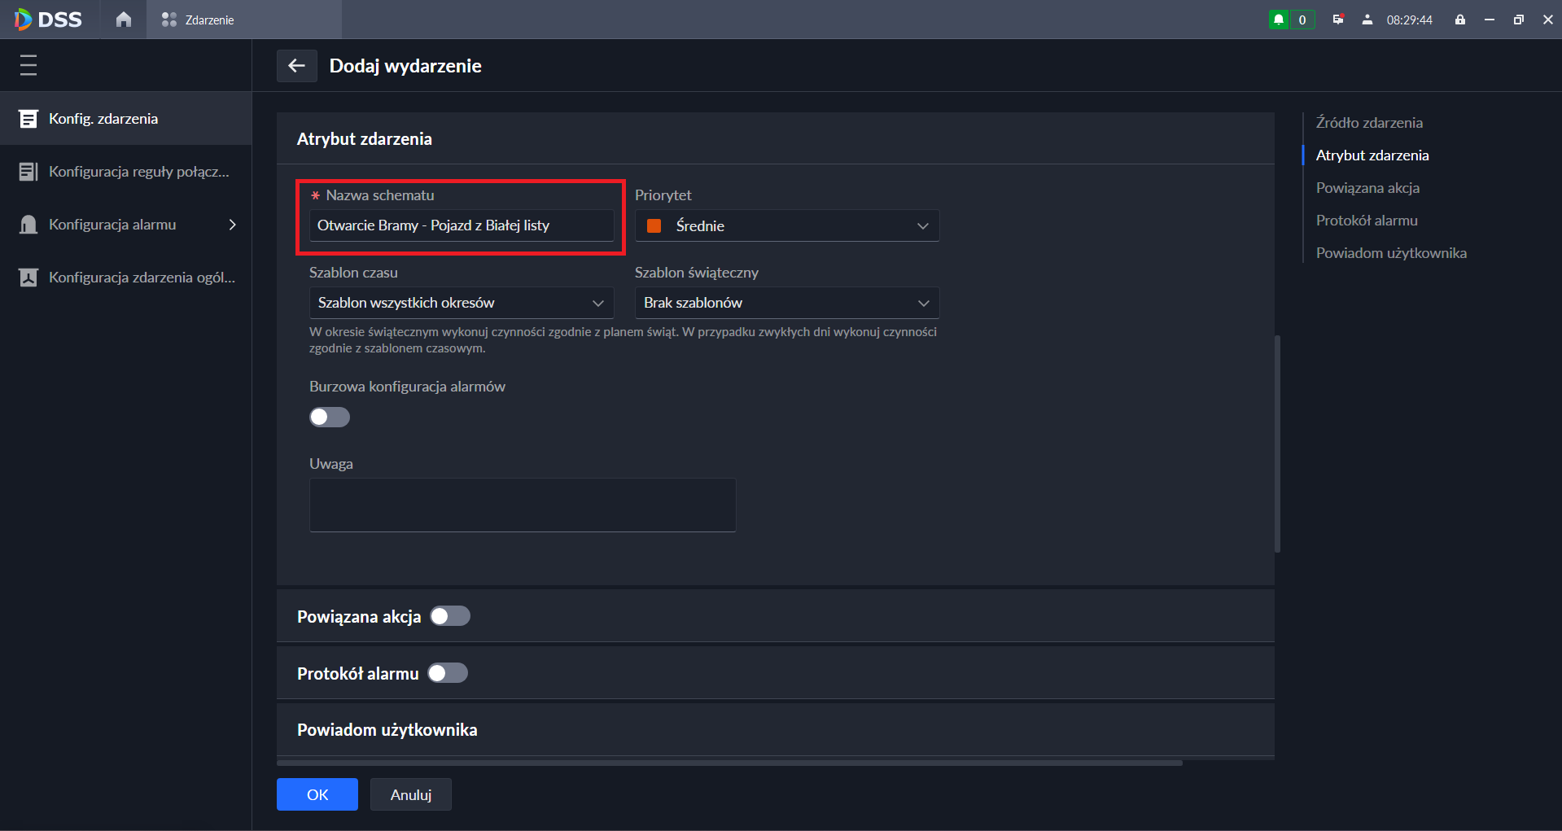
Task: Enable Burzowa konfiguracja alarmów switch
Action: click(330, 418)
